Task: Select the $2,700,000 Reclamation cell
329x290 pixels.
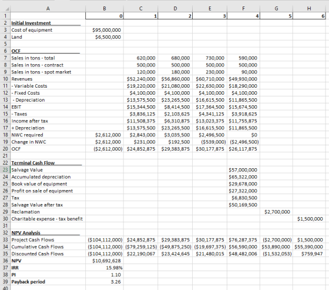Action: tap(277, 212)
